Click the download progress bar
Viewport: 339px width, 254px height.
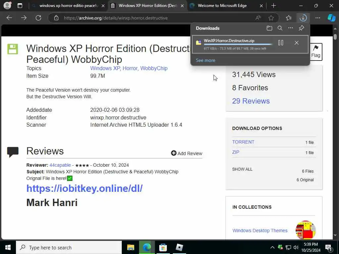click(238, 45)
